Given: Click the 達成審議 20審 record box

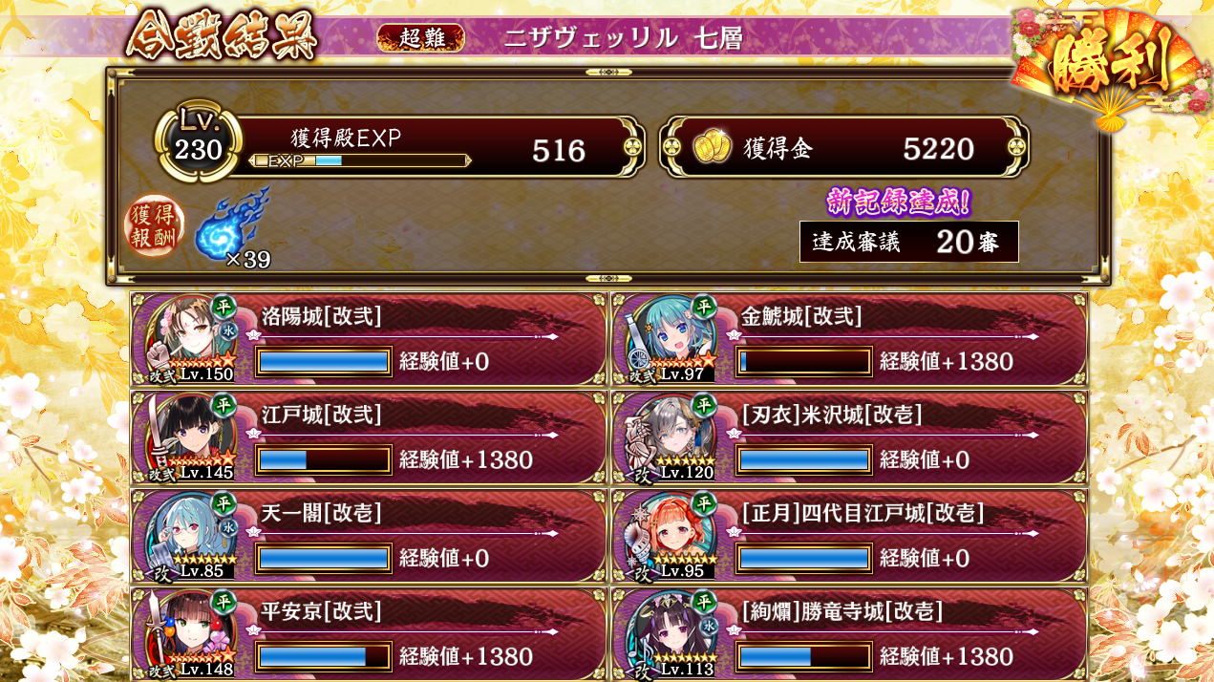Looking at the screenshot, I should pyautogui.click(x=909, y=242).
